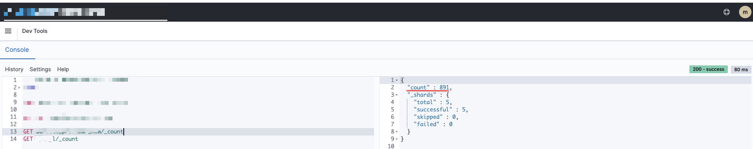Collapse response root object at line 1
753x149 pixels.
(x=396, y=80)
